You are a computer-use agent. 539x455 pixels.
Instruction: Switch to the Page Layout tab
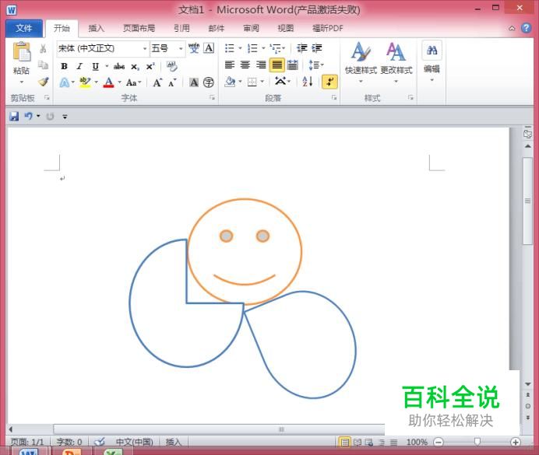pyautogui.click(x=139, y=28)
